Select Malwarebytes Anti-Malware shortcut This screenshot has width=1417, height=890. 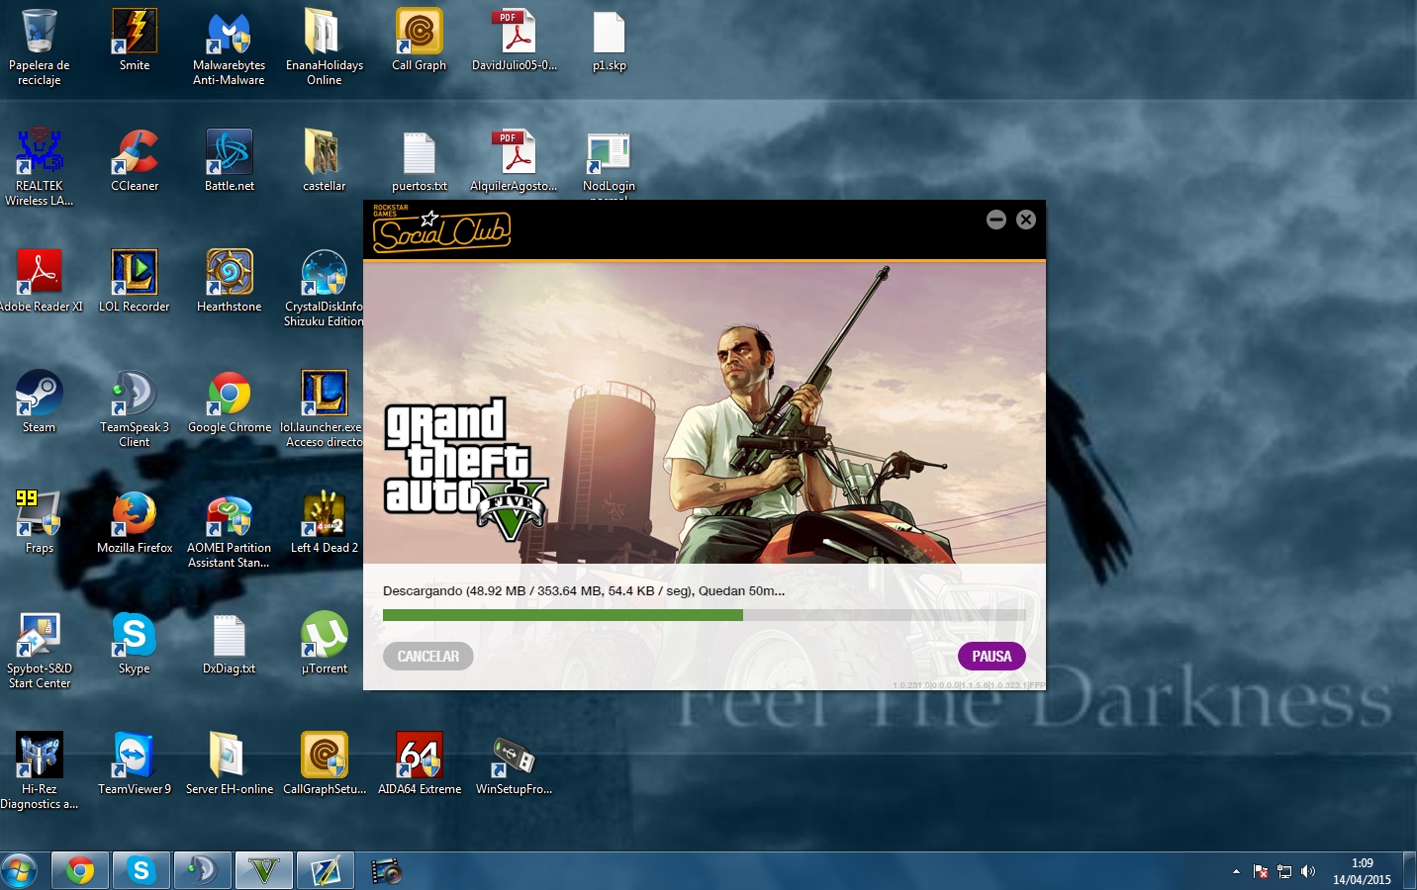[229, 45]
